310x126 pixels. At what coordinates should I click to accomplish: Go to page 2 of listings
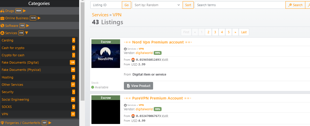click(208, 32)
